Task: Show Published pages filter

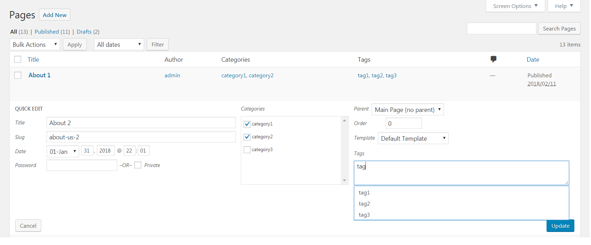Action: click(47, 32)
